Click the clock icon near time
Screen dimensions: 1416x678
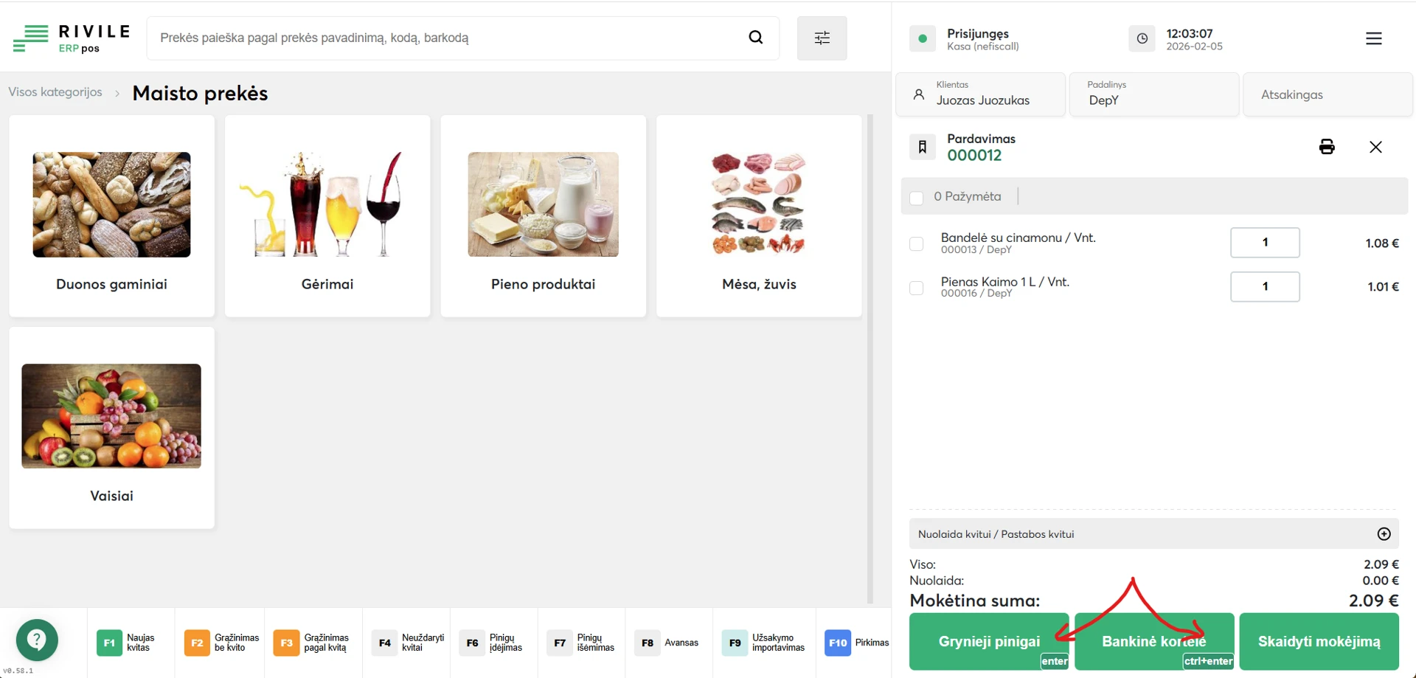coord(1142,38)
